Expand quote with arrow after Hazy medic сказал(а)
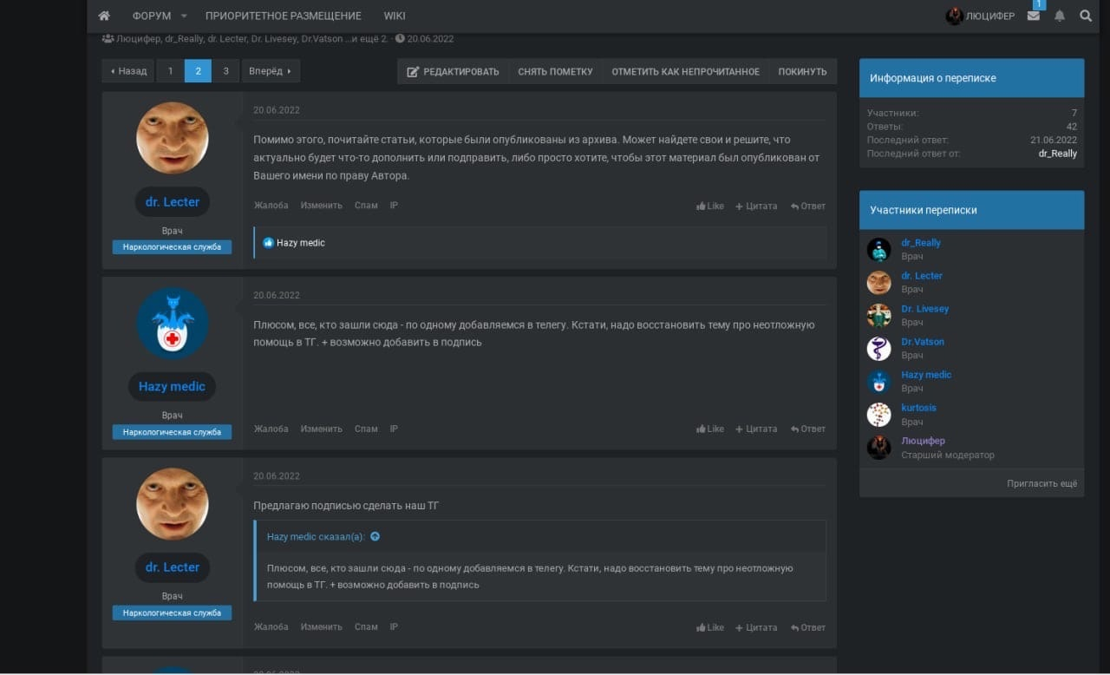 click(x=375, y=536)
